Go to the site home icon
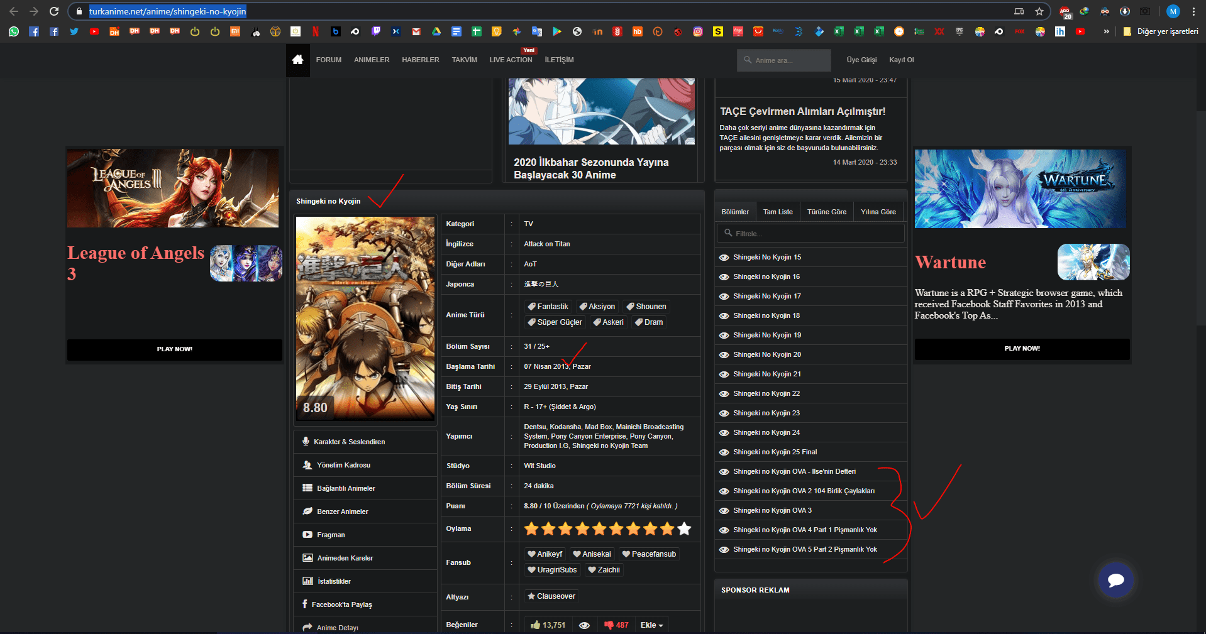Screen dimensions: 1206x634 (297, 60)
